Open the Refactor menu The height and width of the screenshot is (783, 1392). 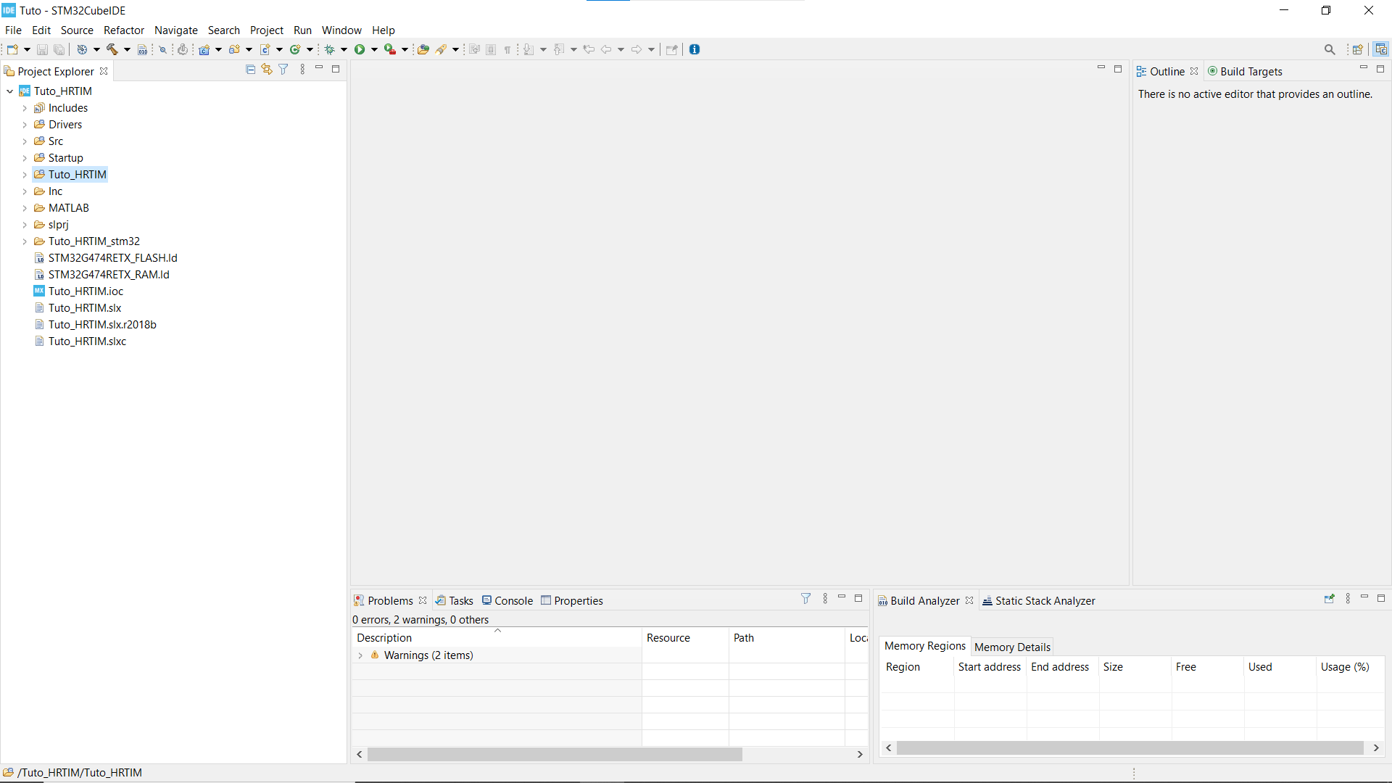pos(124,30)
